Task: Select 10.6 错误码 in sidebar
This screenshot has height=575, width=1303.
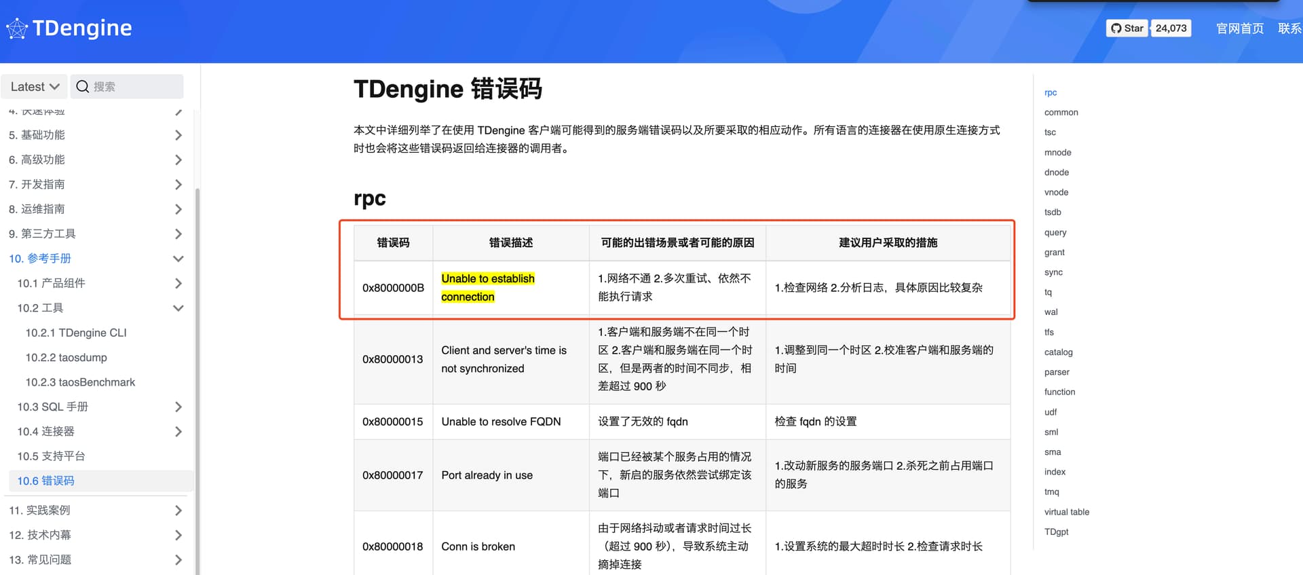Action: click(x=46, y=481)
